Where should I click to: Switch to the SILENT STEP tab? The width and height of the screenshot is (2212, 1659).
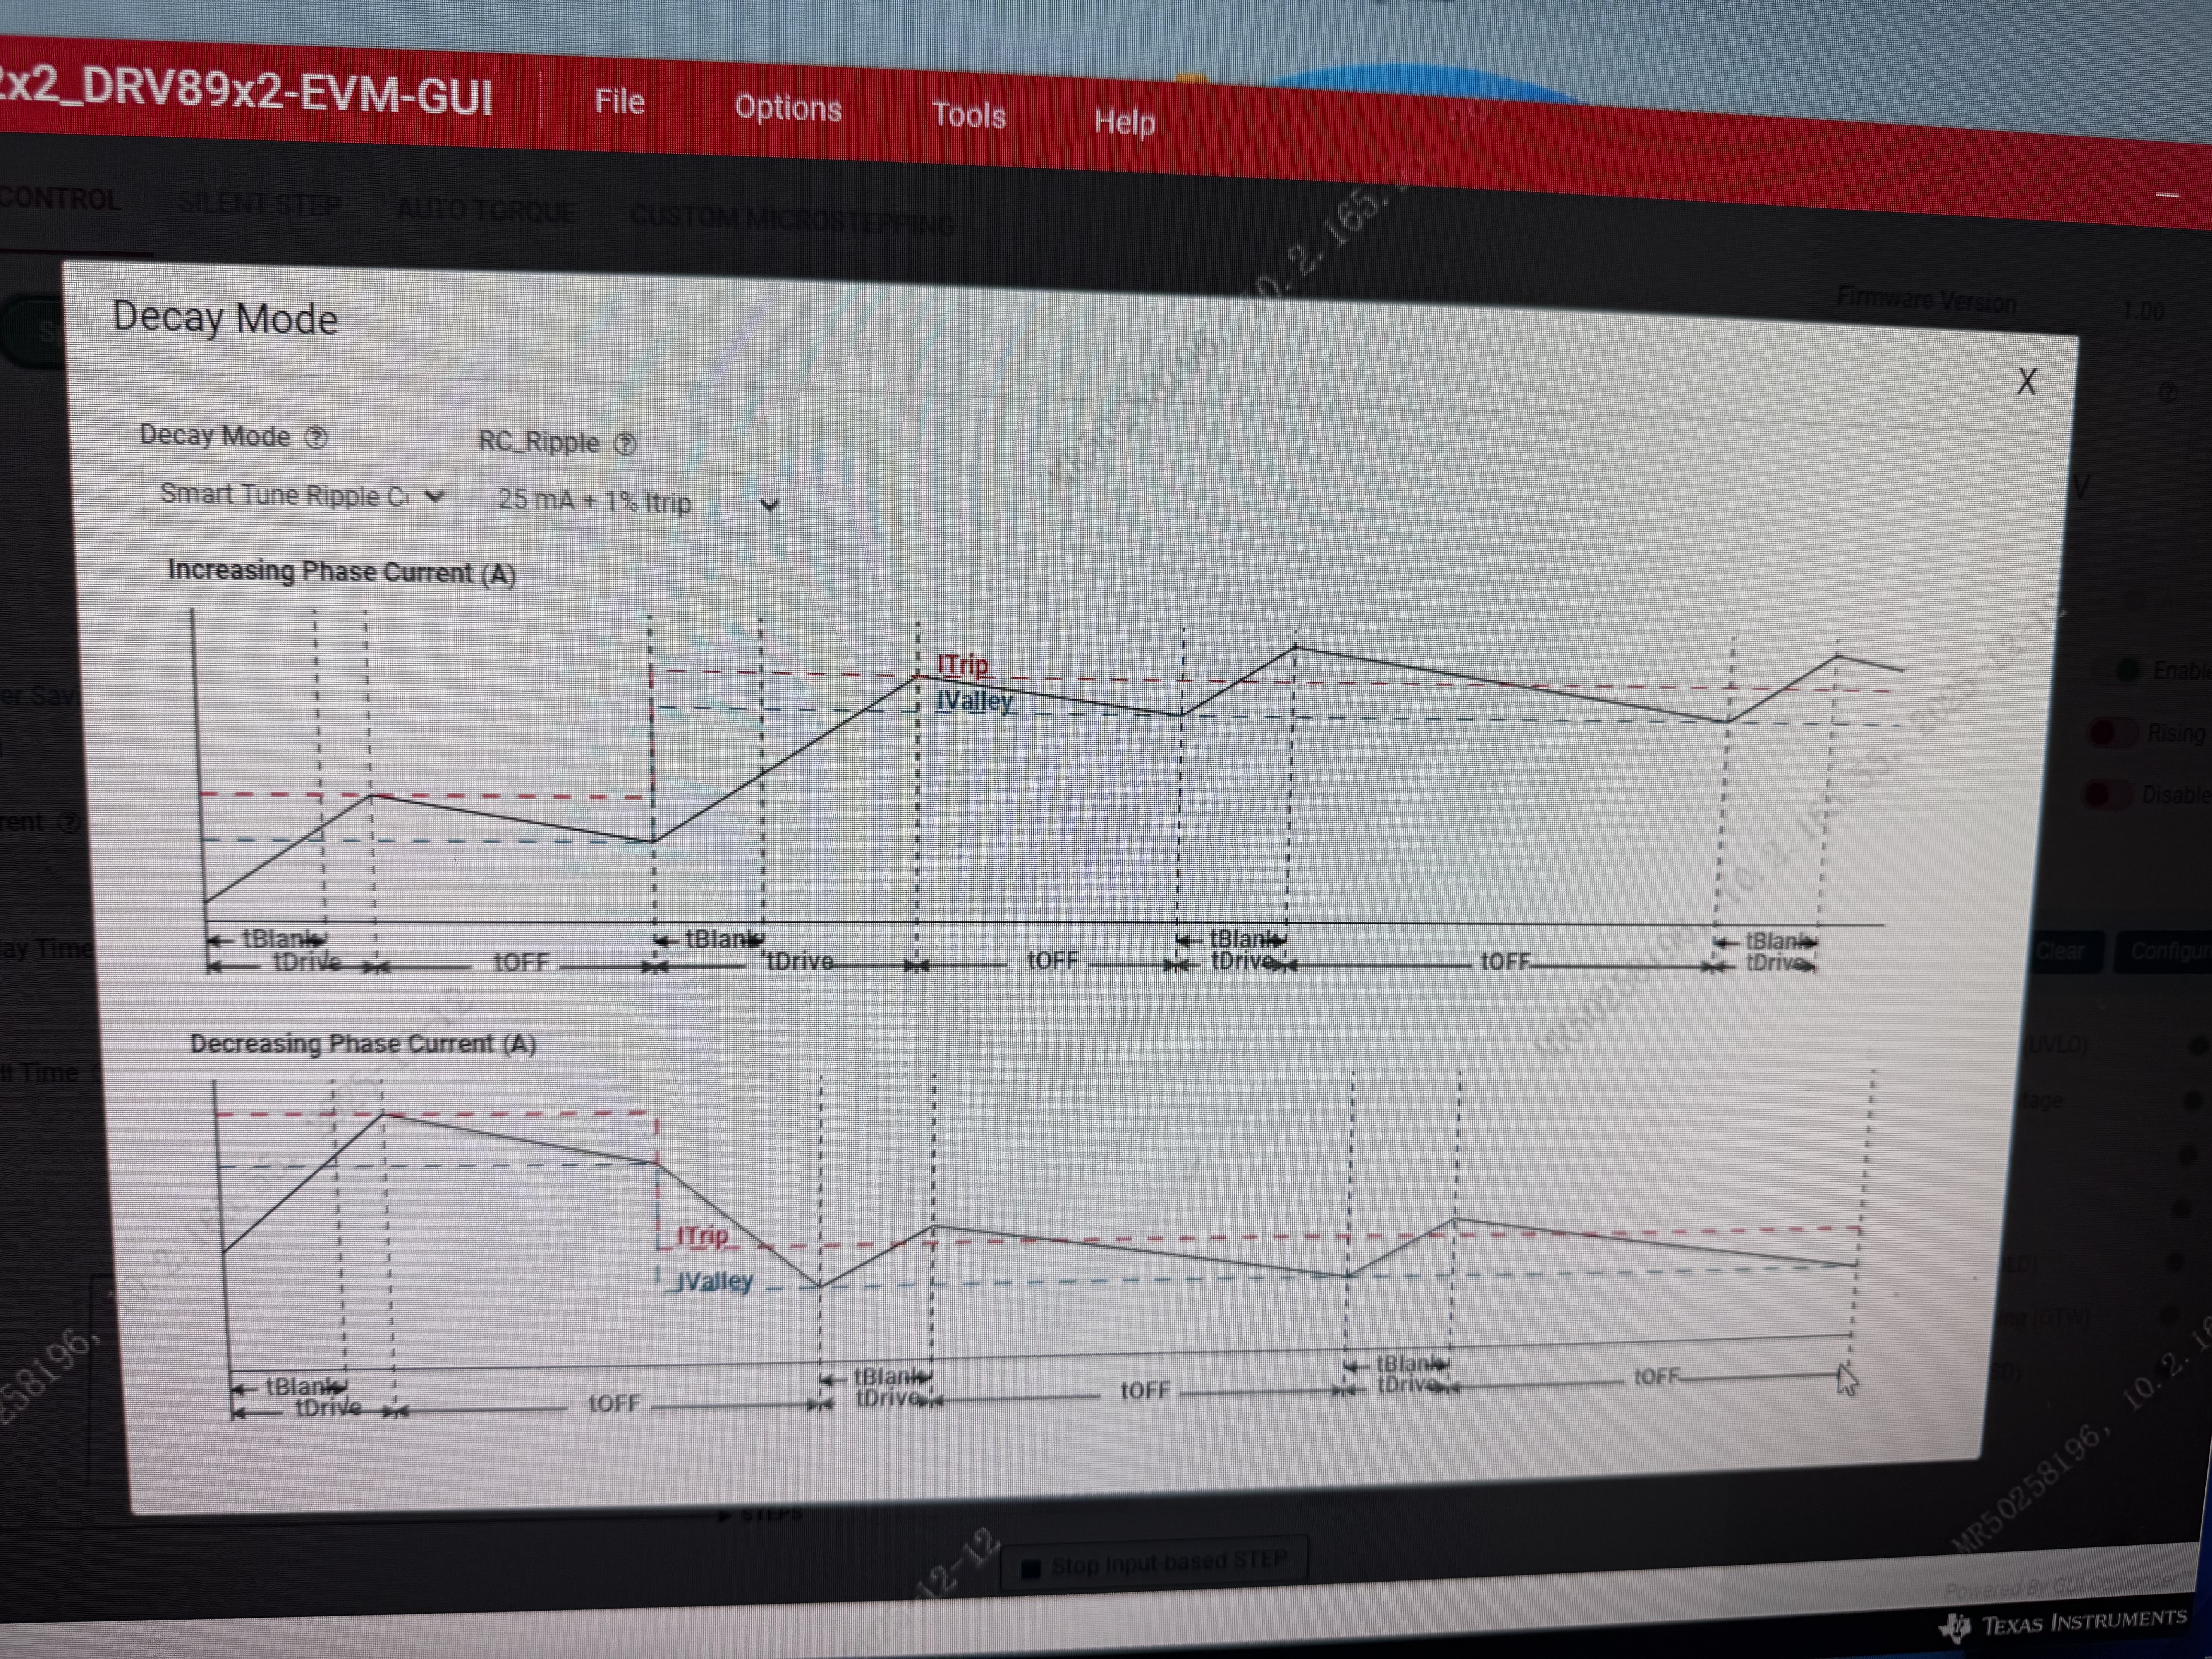coord(259,205)
